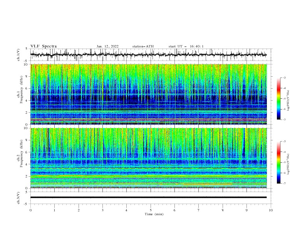Screen dimensions: 305x236
Task: Click the ch.3 flat black signal trace
Action: tap(148, 197)
